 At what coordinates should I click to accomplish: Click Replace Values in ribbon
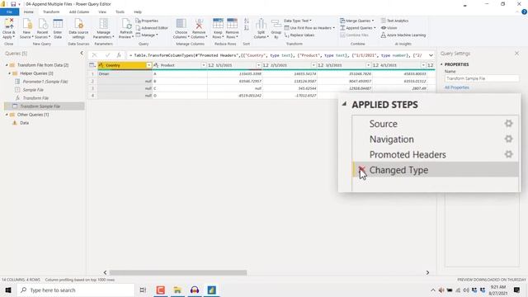tap(299, 35)
